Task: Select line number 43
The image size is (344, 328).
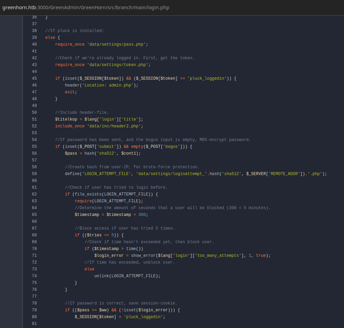Action: pyautogui.click(x=34, y=65)
